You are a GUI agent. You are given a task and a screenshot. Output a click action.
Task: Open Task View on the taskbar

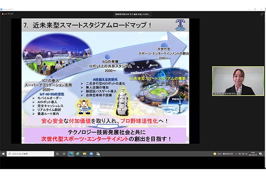pyautogui.click(x=64, y=154)
